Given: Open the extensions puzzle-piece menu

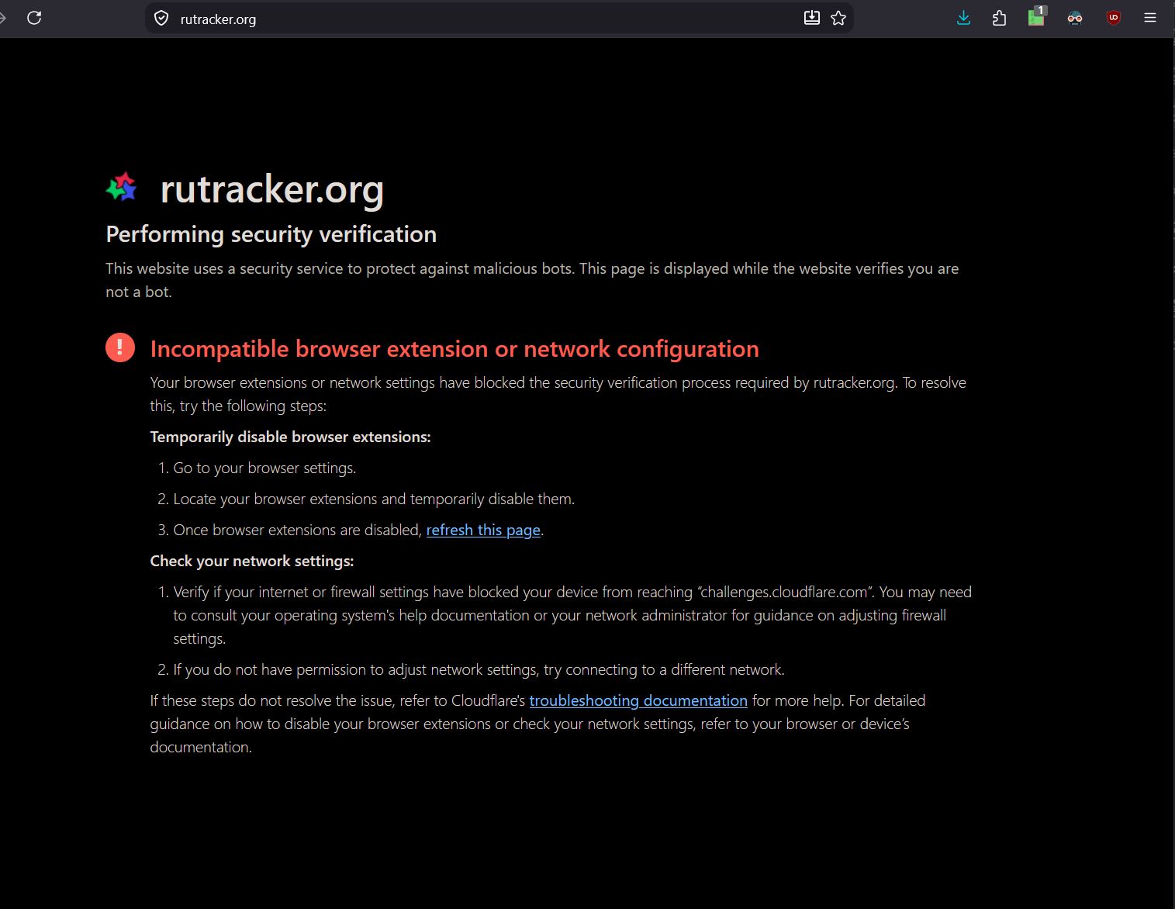Looking at the screenshot, I should (1000, 18).
